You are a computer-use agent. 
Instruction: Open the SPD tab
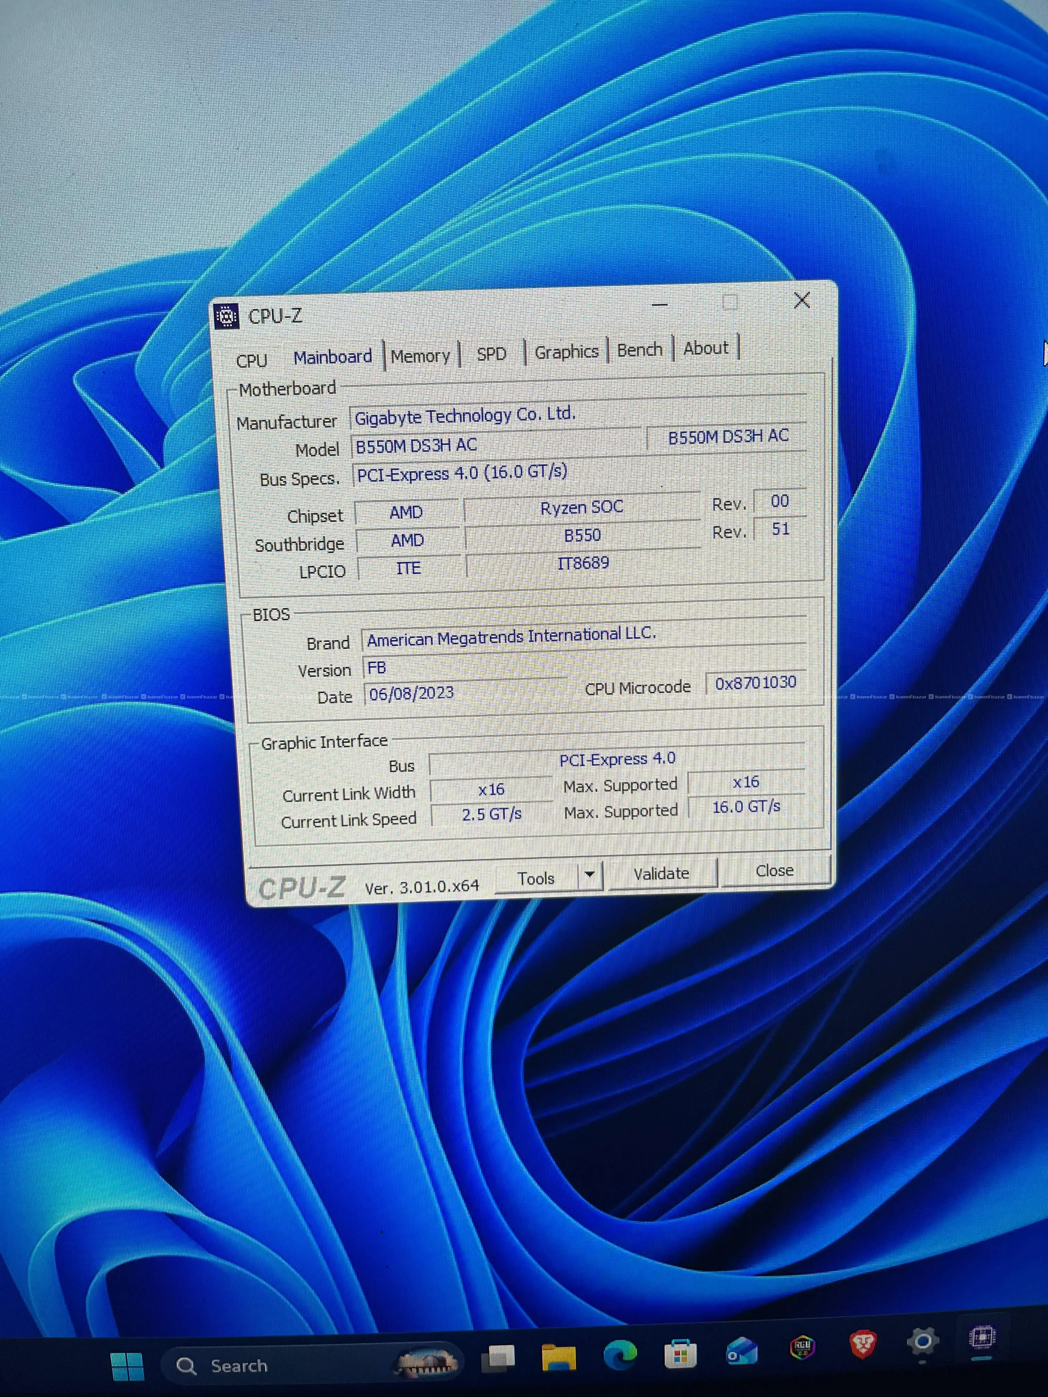tap(491, 354)
